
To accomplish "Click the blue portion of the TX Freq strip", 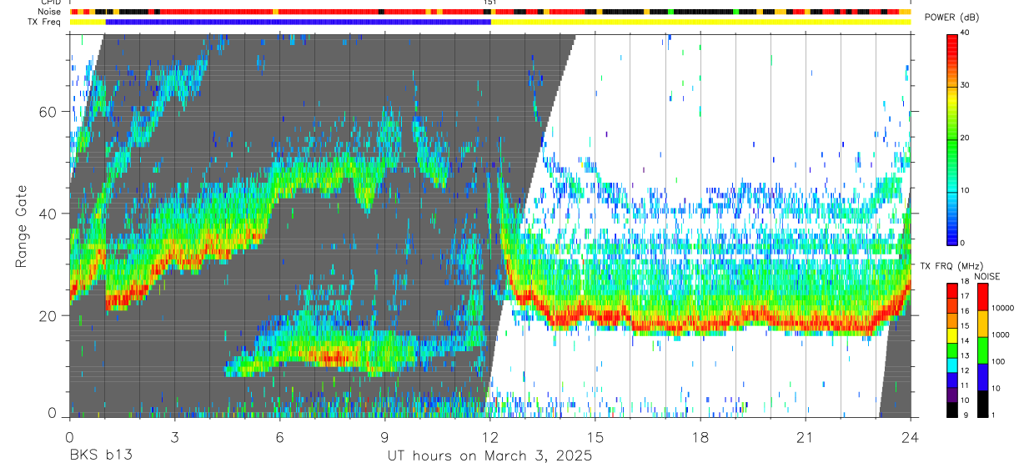I will click(x=298, y=22).
